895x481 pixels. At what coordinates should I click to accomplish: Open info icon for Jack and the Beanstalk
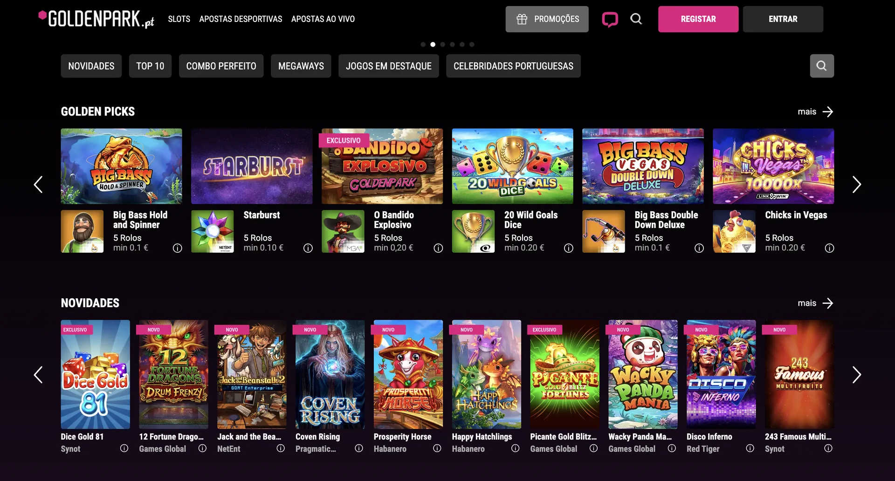pos(281,448)
